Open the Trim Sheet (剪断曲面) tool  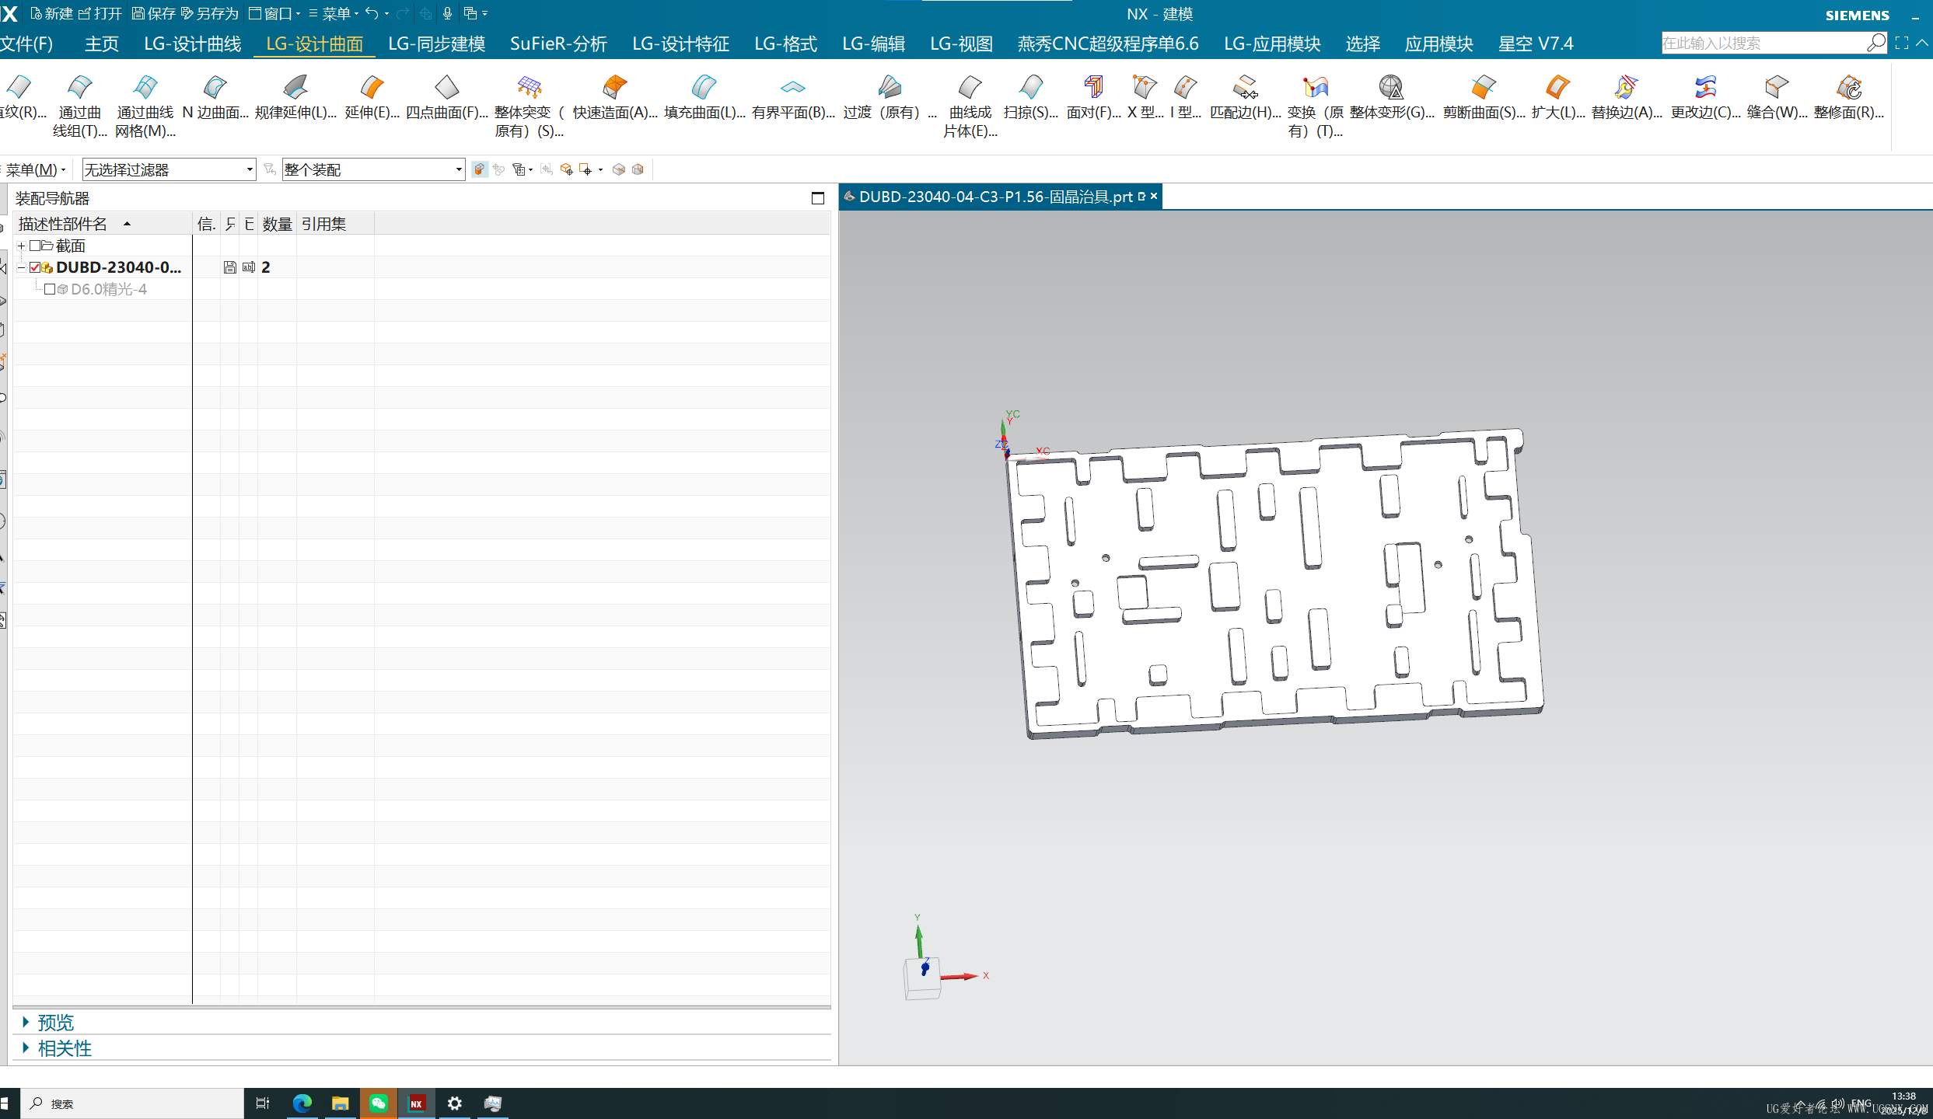(x=1483, y=88)
